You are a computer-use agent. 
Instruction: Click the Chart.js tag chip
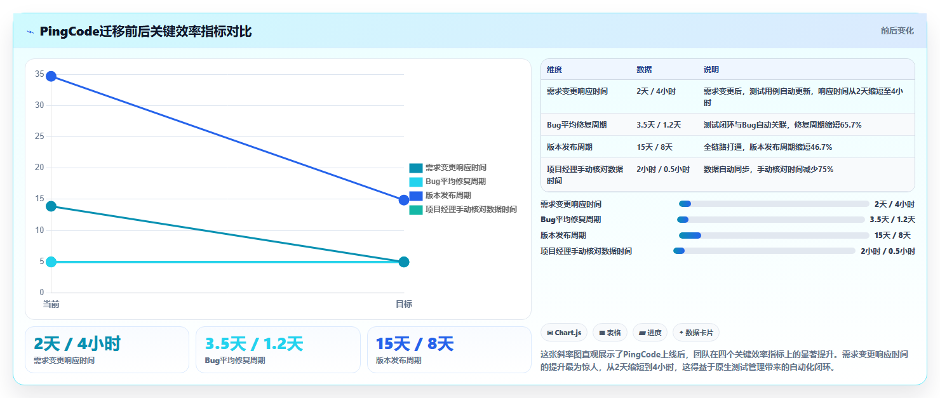563,333
